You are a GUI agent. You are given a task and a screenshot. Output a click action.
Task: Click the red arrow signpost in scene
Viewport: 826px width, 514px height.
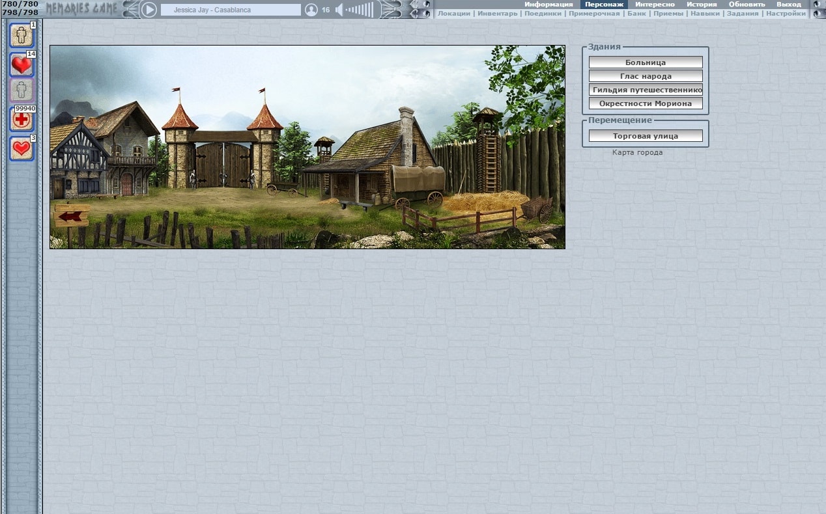72,215
